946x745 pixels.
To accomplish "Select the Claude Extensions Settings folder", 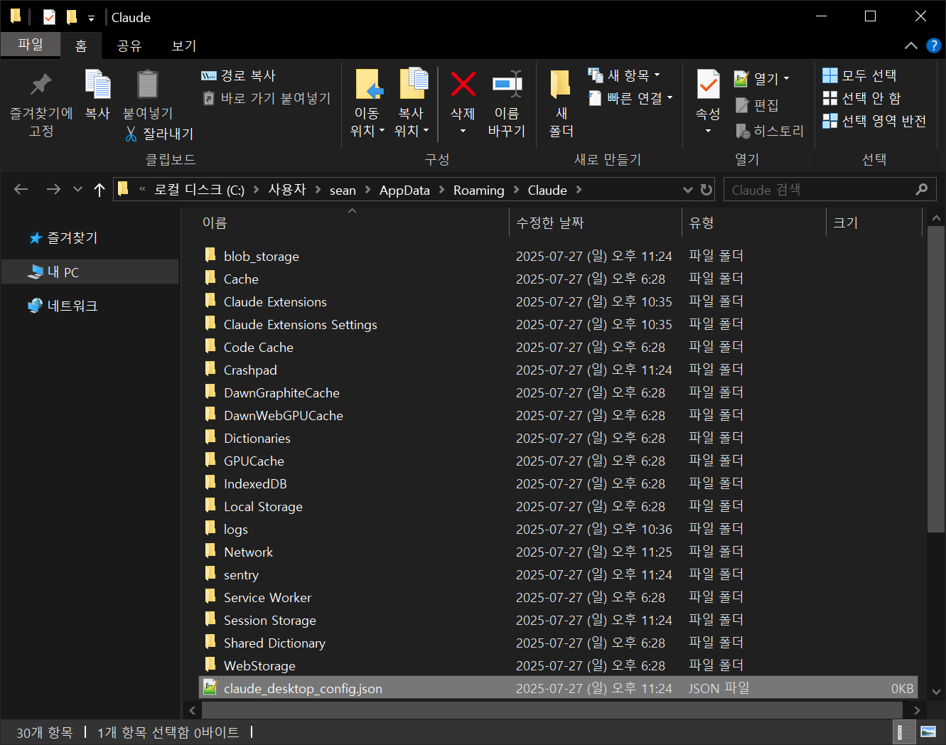I will coord(300,324).
